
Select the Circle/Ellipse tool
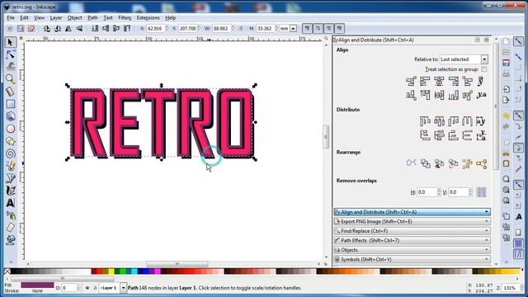11,129
